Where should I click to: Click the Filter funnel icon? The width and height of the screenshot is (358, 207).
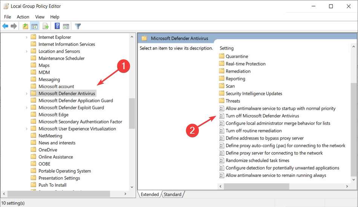78,26
